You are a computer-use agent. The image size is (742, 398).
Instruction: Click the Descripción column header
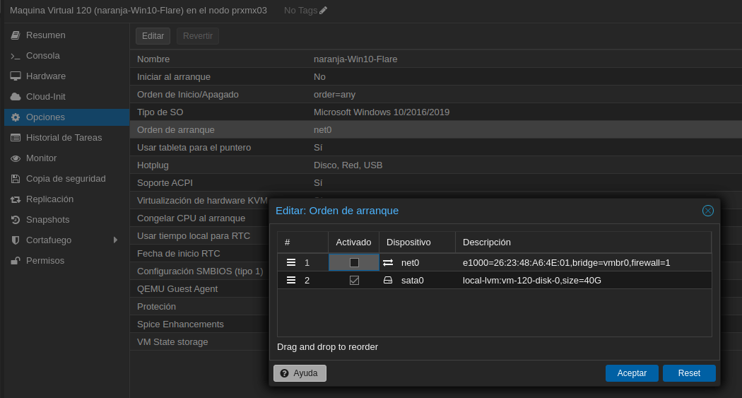click(x=583, y=242)
